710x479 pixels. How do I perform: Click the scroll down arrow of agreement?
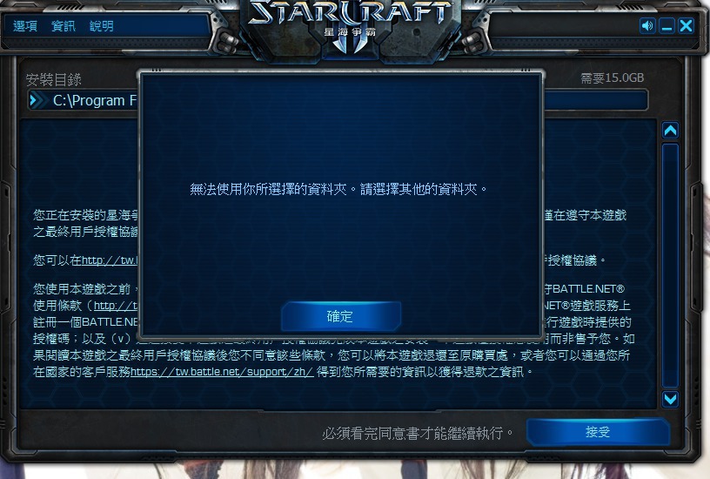pos(670,399)
